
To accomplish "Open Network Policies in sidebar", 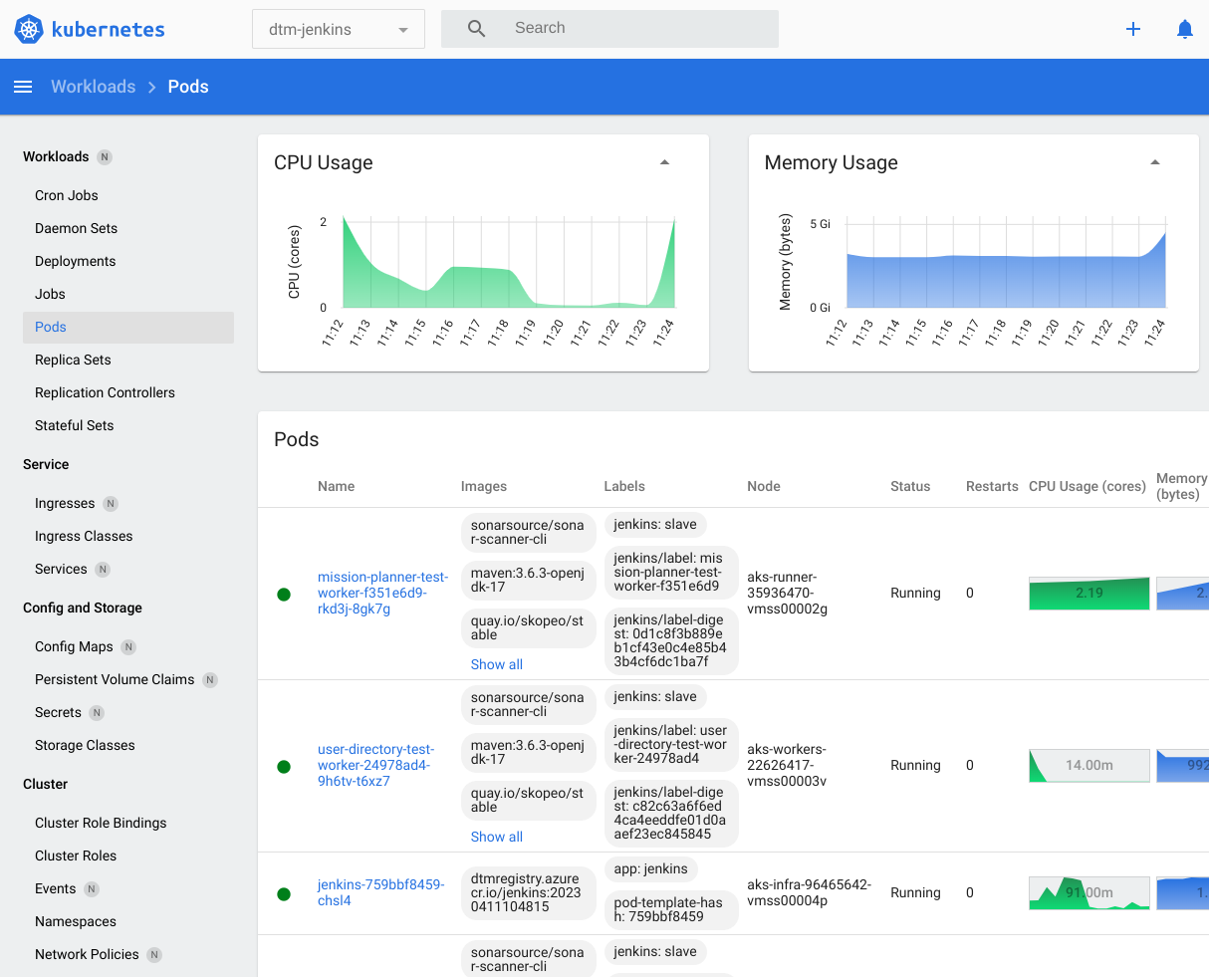I will [87, 954].
